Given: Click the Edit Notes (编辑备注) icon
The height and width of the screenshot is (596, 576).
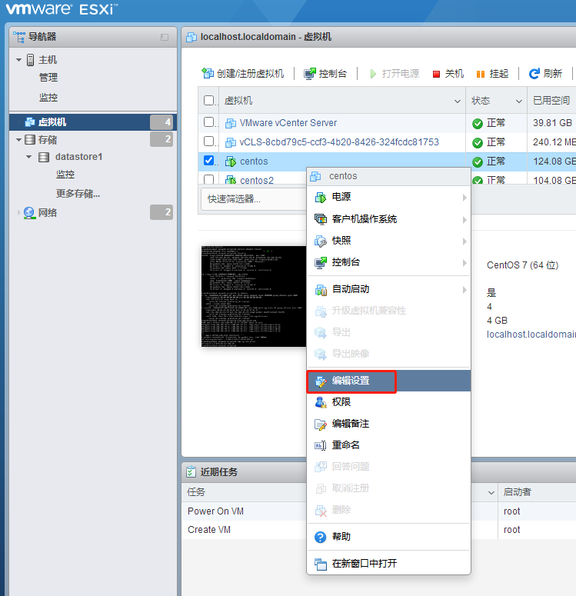Looking at the screenshot, I should tap(321, 425).
